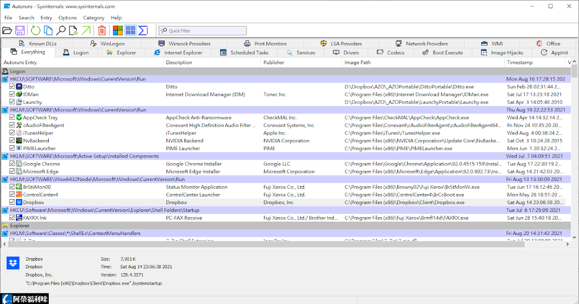Viewport: 579px width, 304px height.
Task: Click the red Delete trash icon
Action: pos(102,30)
